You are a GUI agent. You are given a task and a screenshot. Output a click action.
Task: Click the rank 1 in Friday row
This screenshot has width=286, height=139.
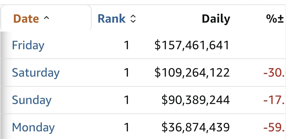tap(127, 45)
